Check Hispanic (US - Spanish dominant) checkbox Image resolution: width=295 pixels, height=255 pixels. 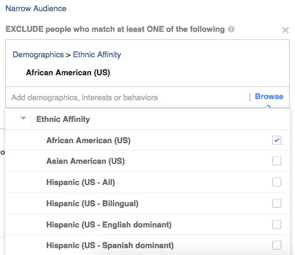[276, 245]
